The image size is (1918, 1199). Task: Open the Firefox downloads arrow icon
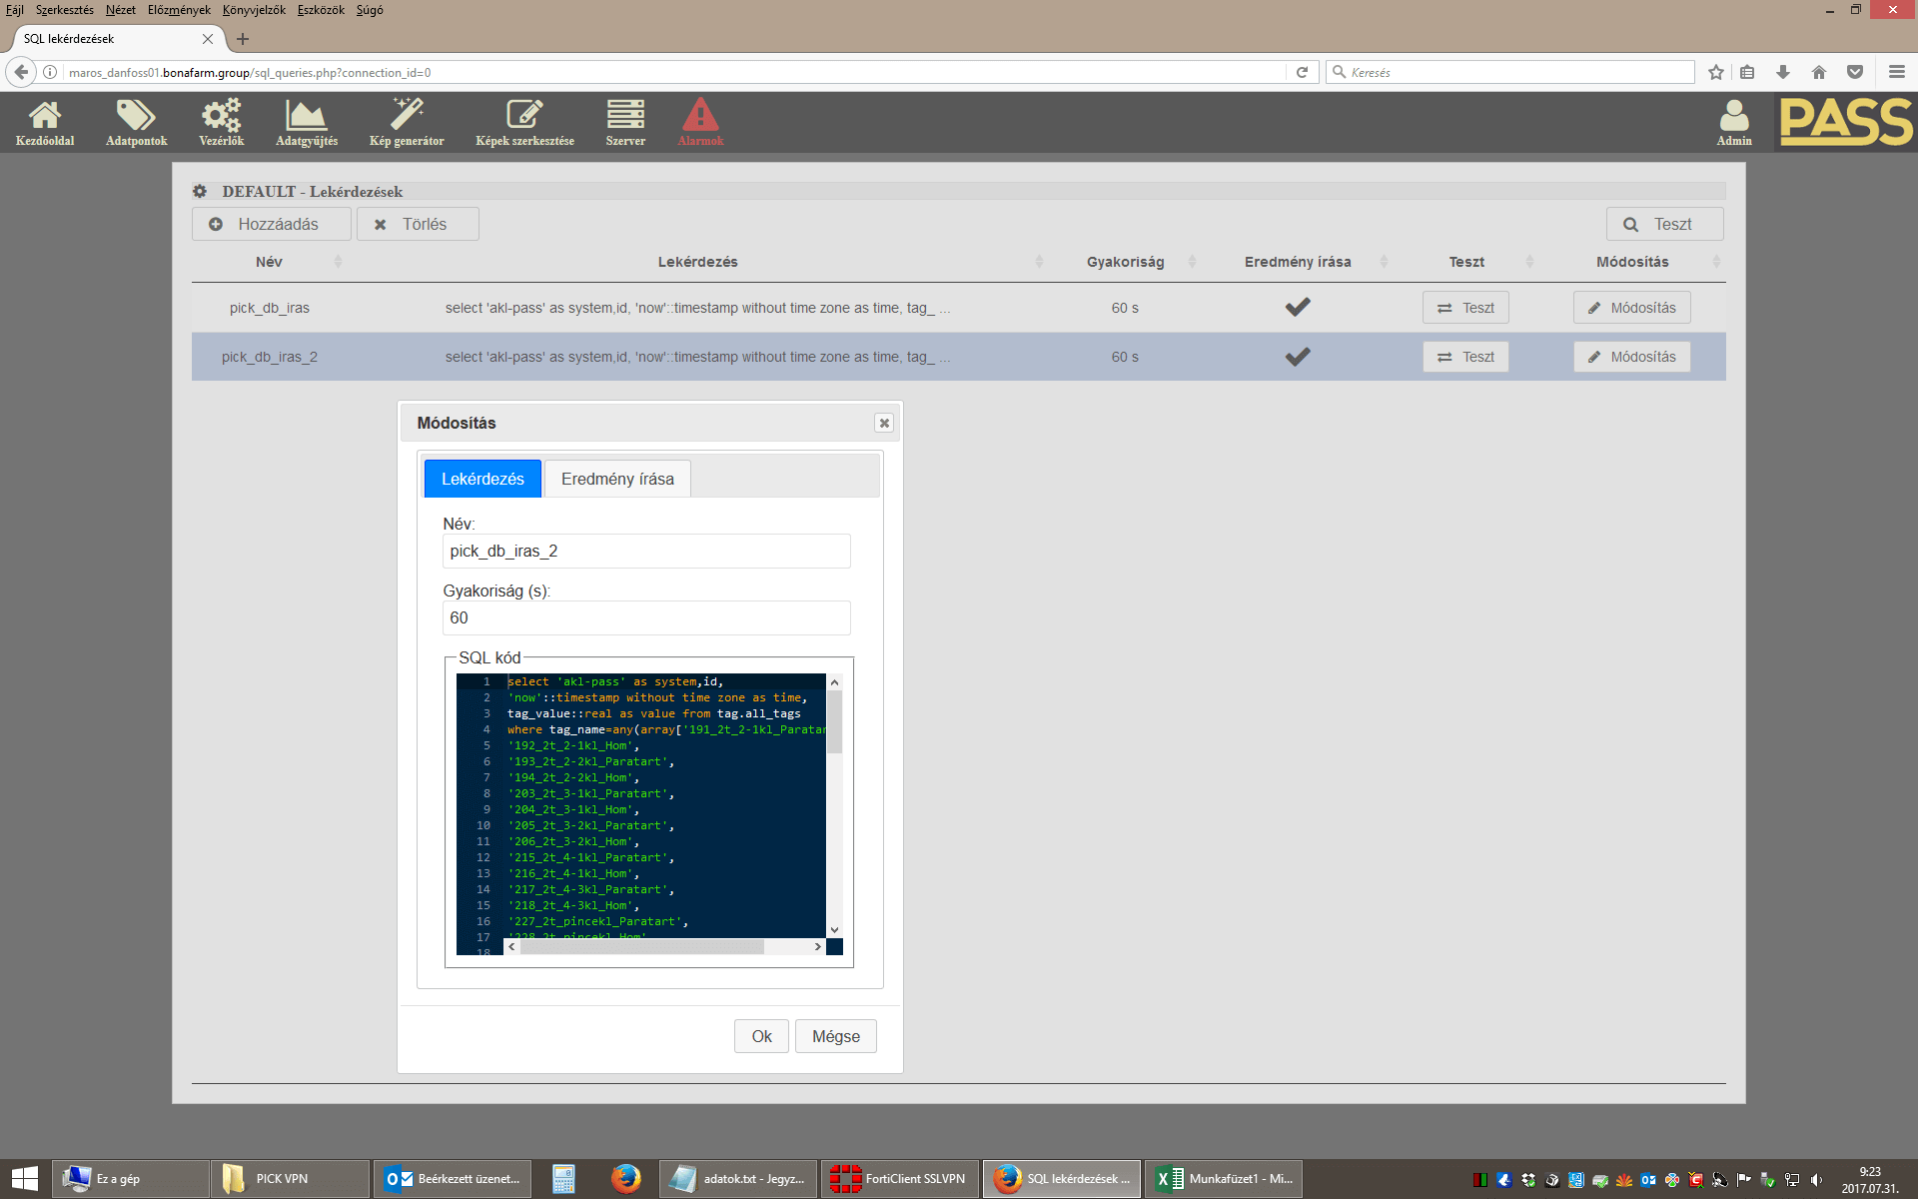click(1783, 72)
